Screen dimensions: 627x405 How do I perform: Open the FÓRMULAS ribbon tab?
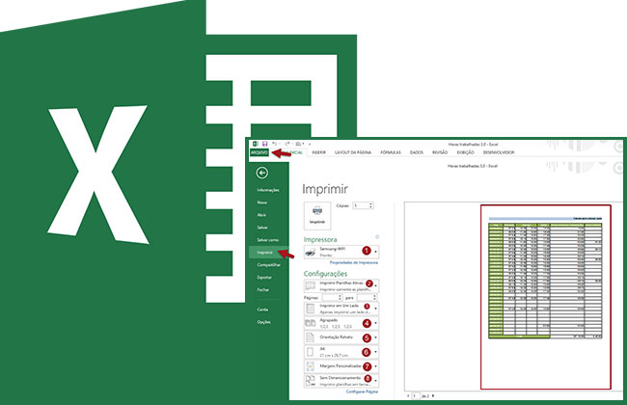tap(391, 152)
